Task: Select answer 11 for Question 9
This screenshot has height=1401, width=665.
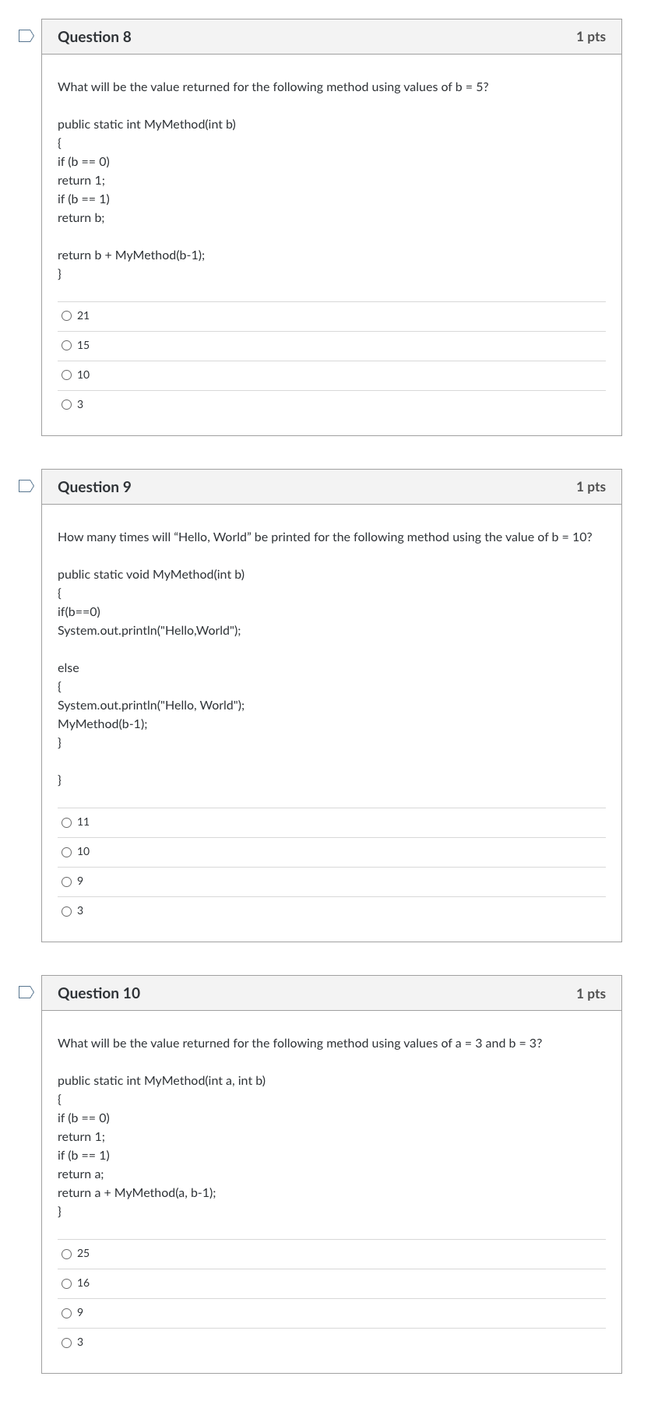Action: [x=66, y=822]
